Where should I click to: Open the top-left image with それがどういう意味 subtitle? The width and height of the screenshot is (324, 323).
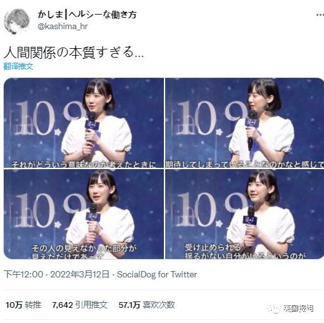[x=84, y=123]
